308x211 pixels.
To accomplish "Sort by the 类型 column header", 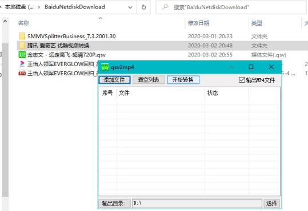I will (257, 23).
